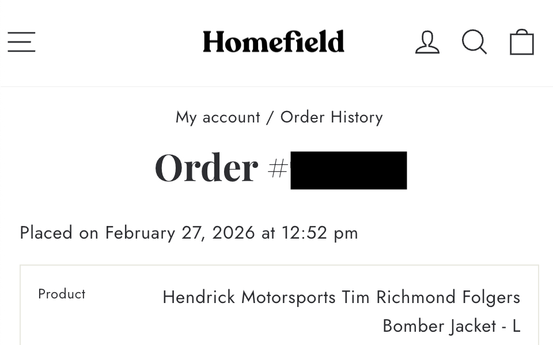Click the Product row label
Image resolution: width=553 pixels, height=345 pixels.
tap(62, 294)
